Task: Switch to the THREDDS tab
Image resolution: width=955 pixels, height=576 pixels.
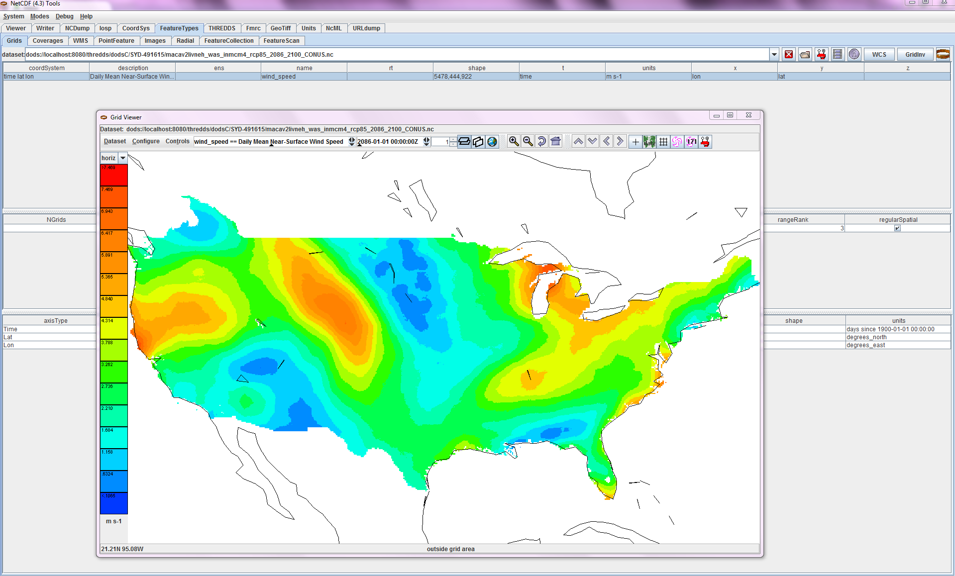Action: (221, 28)
